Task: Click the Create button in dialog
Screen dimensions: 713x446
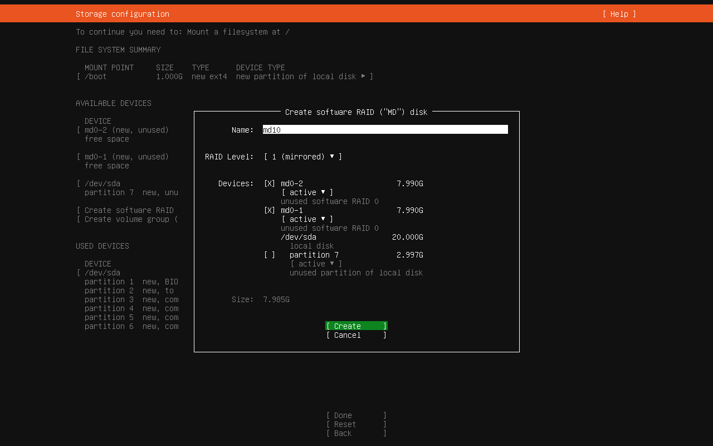Action: 356,326
